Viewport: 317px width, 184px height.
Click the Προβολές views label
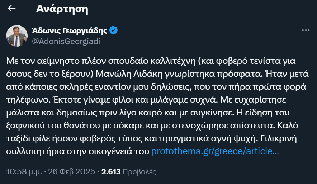[x=139, y=171]
